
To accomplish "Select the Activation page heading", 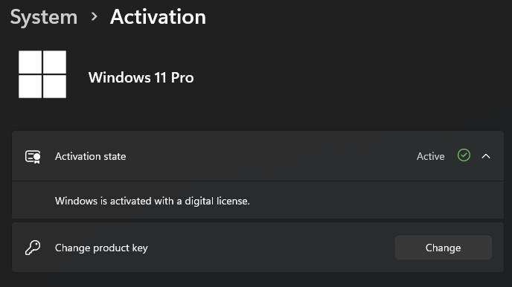I will 158,16.
